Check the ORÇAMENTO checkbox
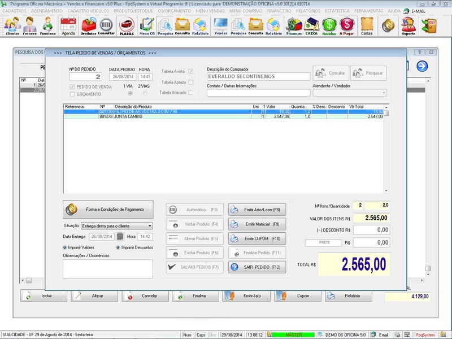 [72, 94]
